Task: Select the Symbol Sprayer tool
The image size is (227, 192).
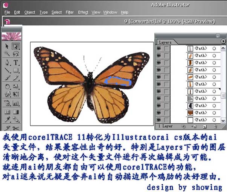Action: 7,103
